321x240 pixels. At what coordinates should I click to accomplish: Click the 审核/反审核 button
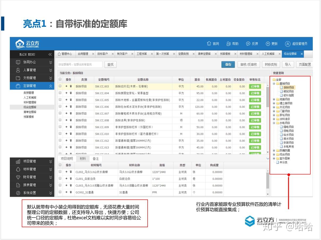point(249,64)
